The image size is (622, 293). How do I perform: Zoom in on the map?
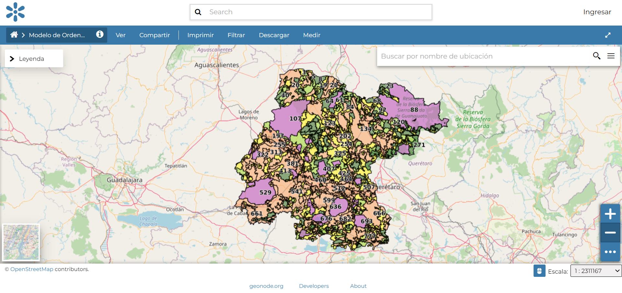610,214
